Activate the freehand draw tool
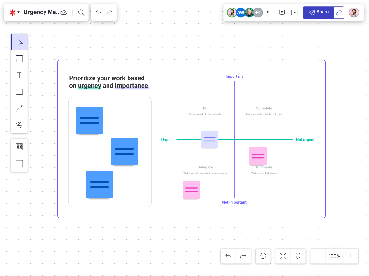 [19, 125]
